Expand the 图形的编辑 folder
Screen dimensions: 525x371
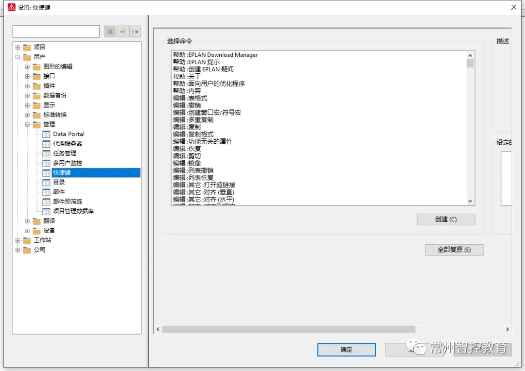pyautogui.click(x=27, y=67)
